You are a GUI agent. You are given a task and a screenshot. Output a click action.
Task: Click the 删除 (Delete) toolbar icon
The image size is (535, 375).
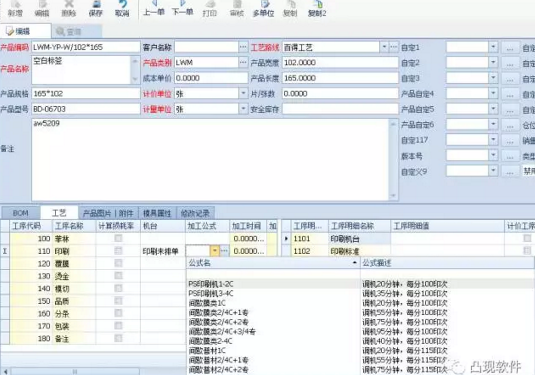[x=69, y=8]
